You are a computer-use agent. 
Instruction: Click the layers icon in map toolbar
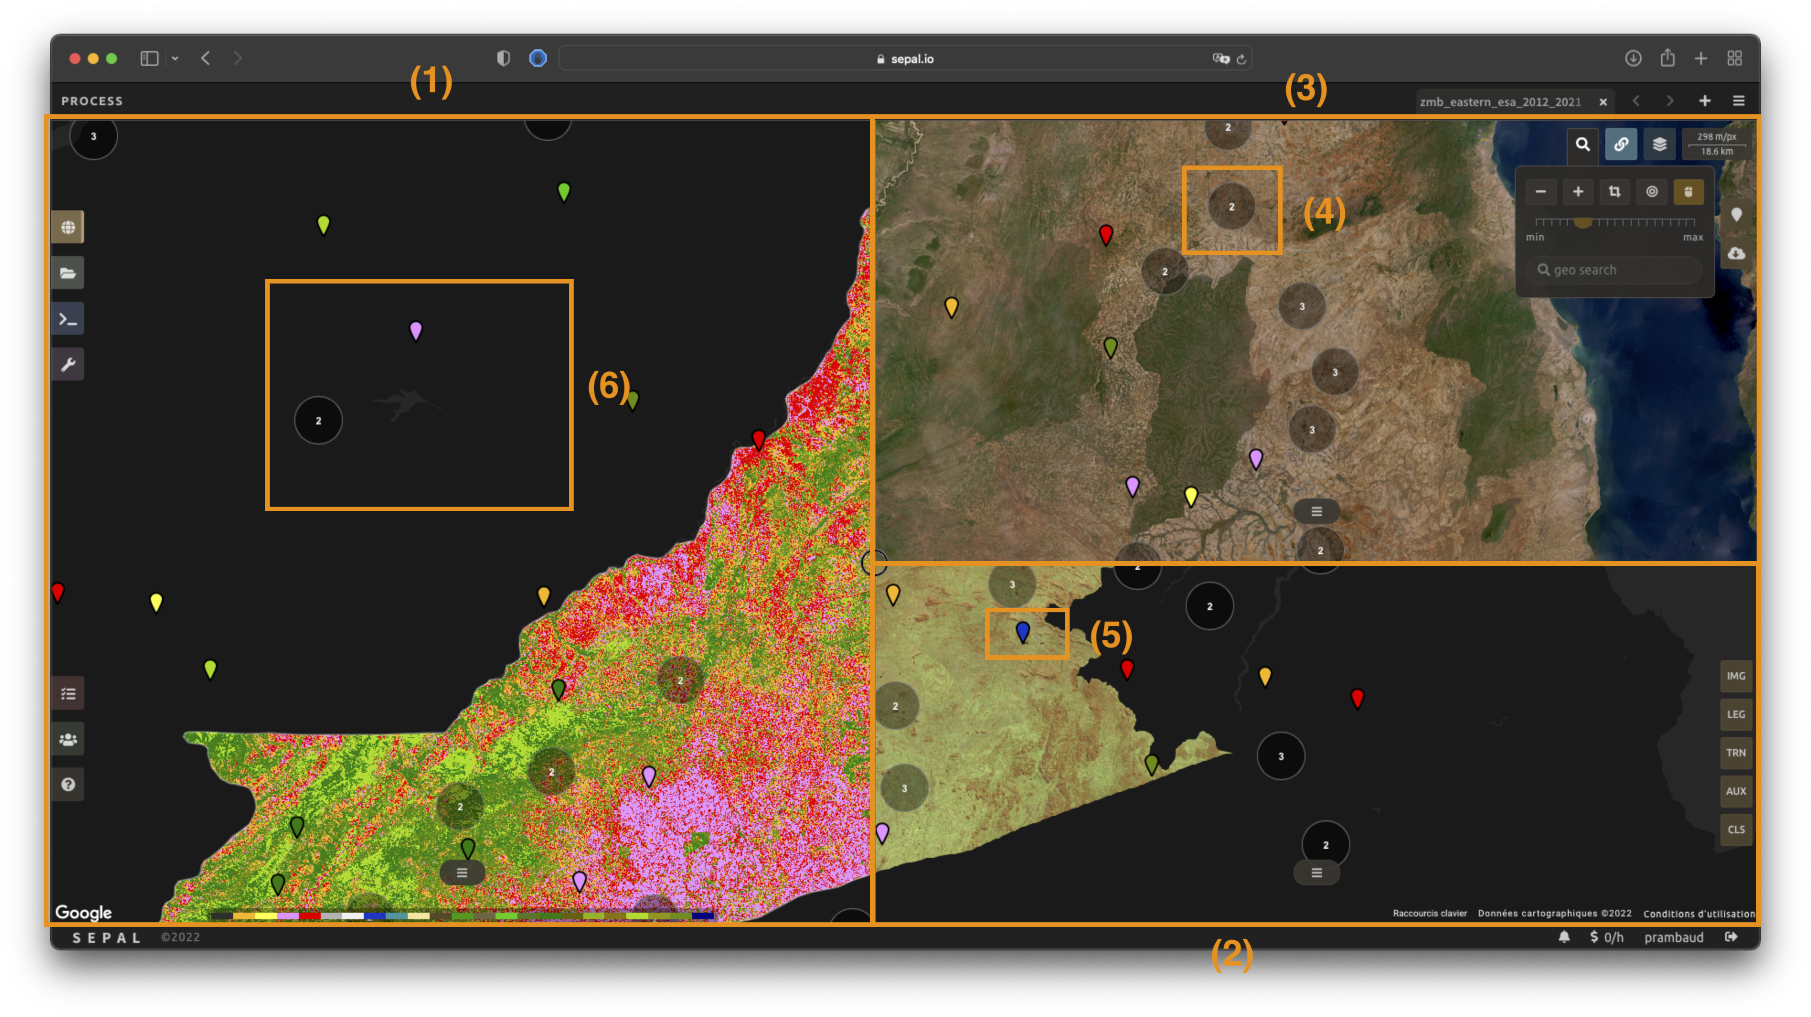pyautogui.click(x=1659, y=144)
